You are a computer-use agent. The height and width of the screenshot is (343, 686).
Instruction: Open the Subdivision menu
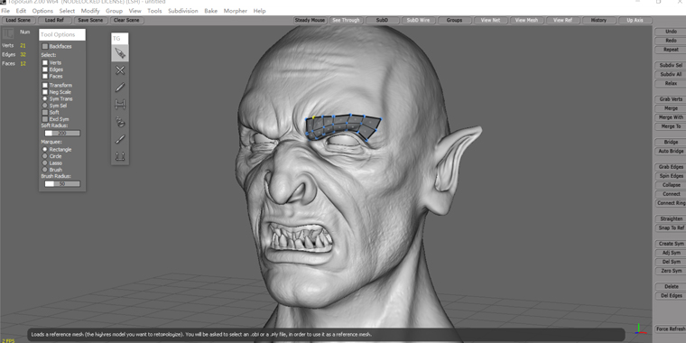(x=183, y=11)
